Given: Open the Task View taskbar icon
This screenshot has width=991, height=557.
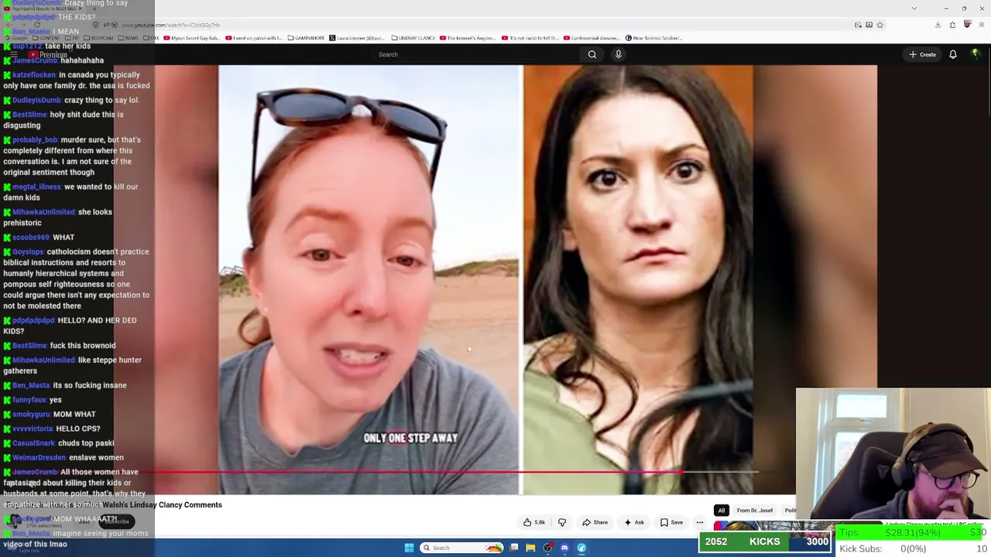Looking at the screenshot, I should coord(514,548).
